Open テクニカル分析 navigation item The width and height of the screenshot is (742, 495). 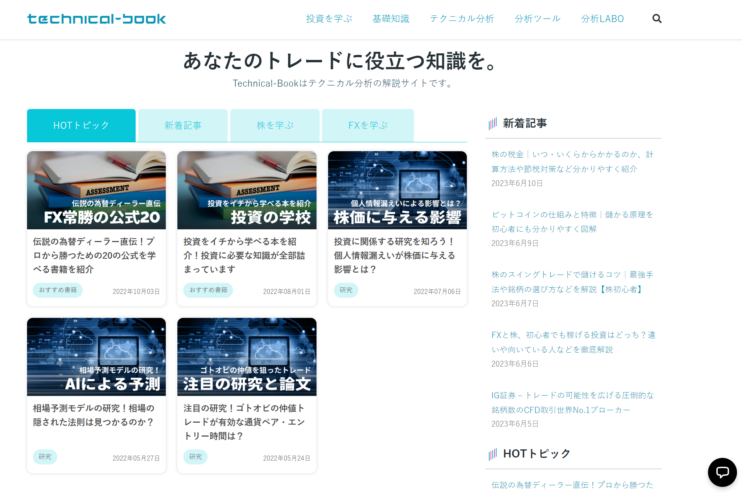(462, 19)
